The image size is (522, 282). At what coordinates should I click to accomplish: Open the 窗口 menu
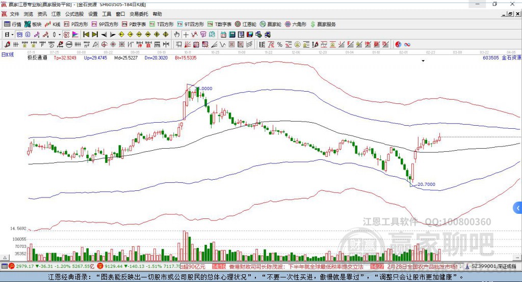pos(120,14)
